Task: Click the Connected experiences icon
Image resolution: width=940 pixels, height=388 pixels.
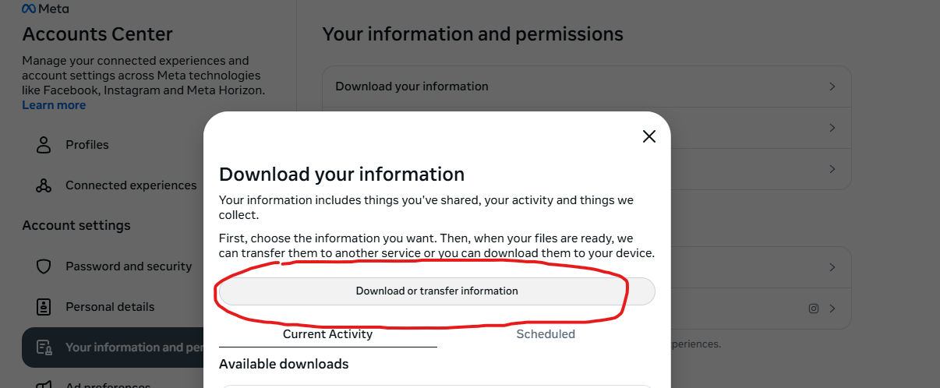Action: pos(44,185)
